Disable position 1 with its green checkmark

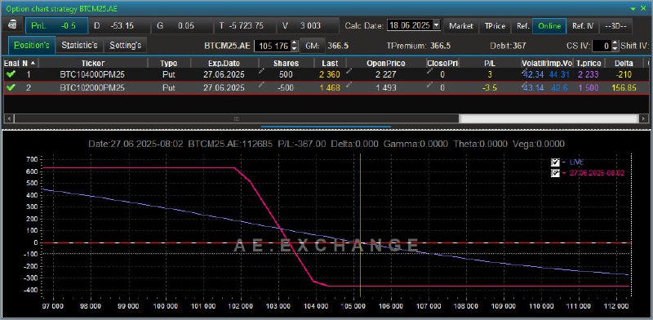click(x=11, y=75)
